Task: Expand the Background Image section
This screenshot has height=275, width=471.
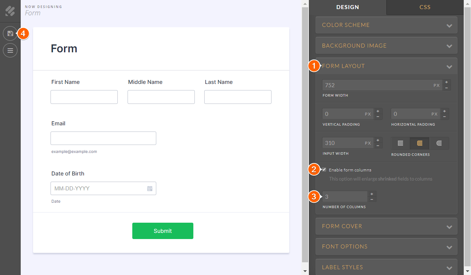Action: click(386, 46)
